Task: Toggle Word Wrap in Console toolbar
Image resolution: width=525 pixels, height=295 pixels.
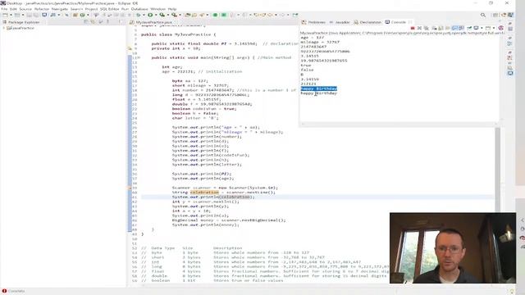Action: tap(447, 28)
